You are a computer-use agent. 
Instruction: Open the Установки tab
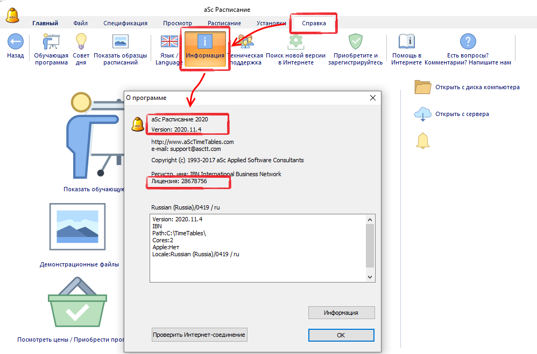point(271,23)
